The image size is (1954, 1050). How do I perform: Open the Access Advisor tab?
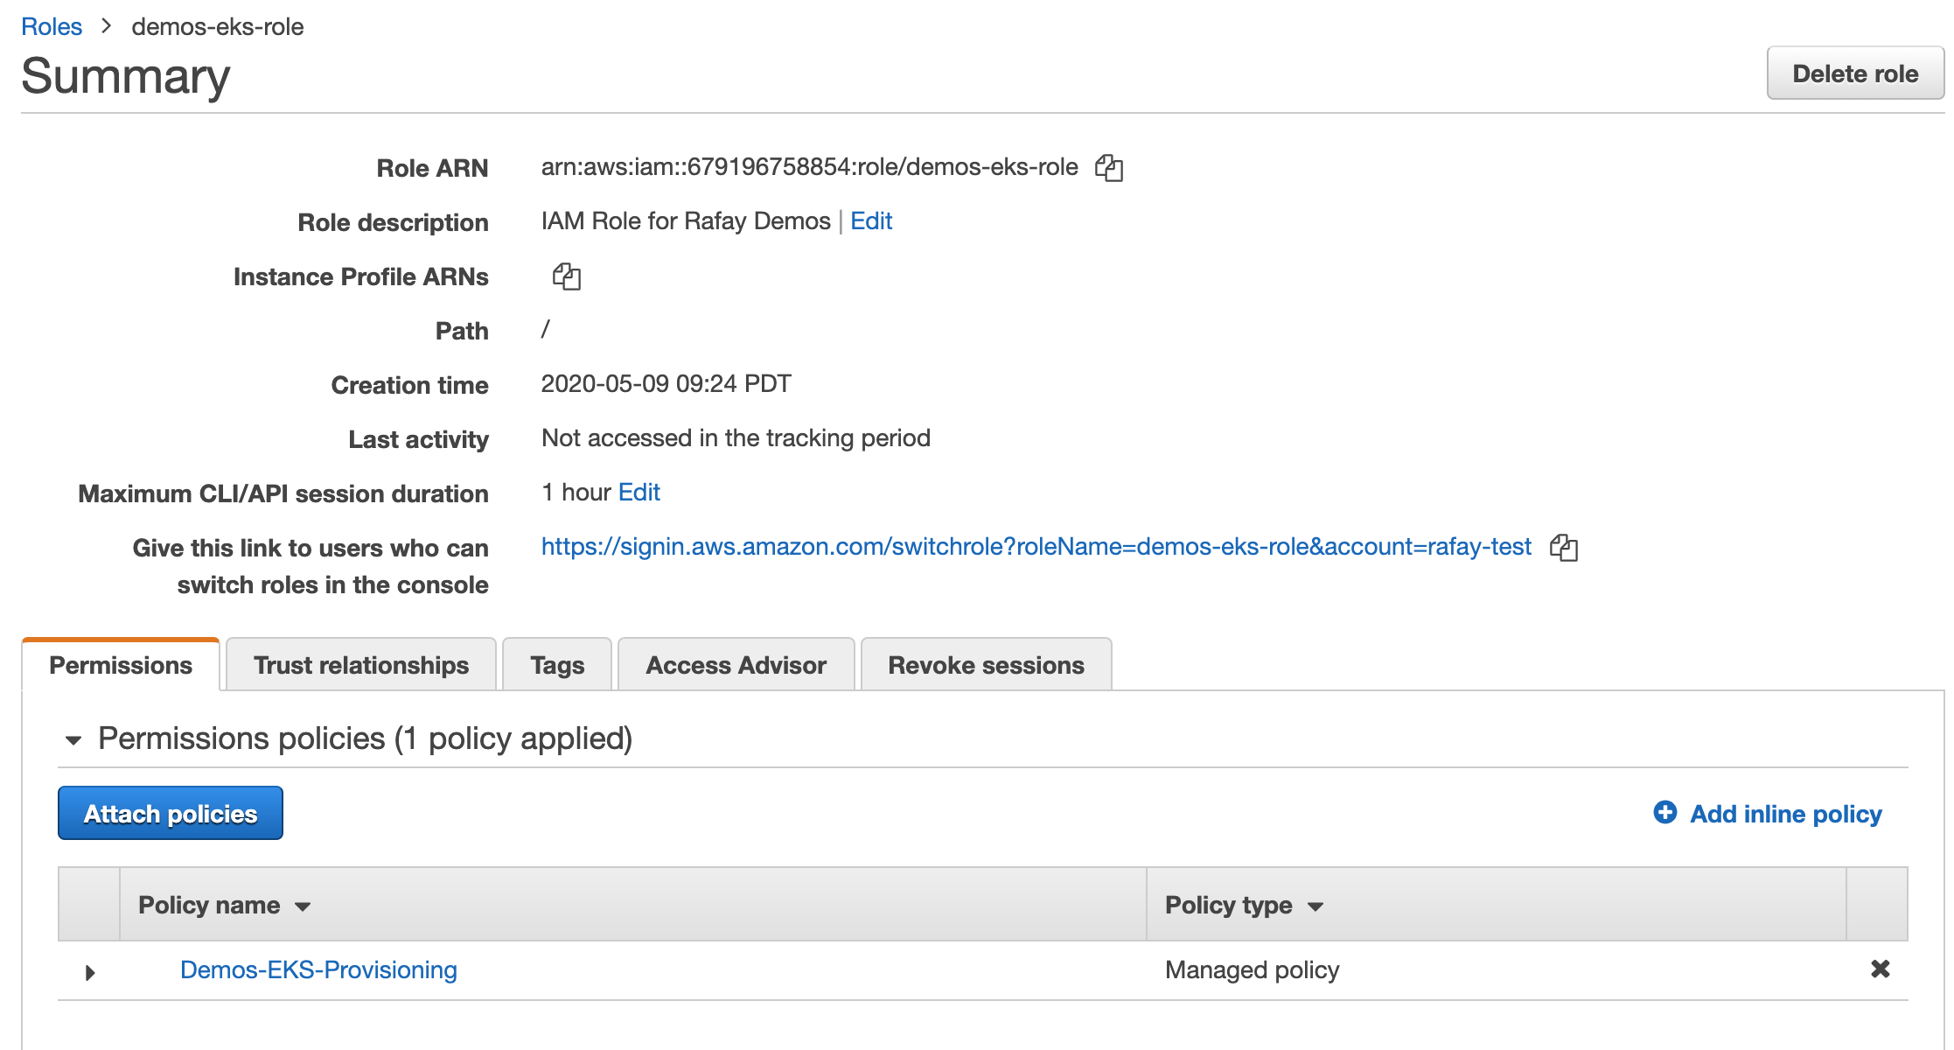coord(736,665)
